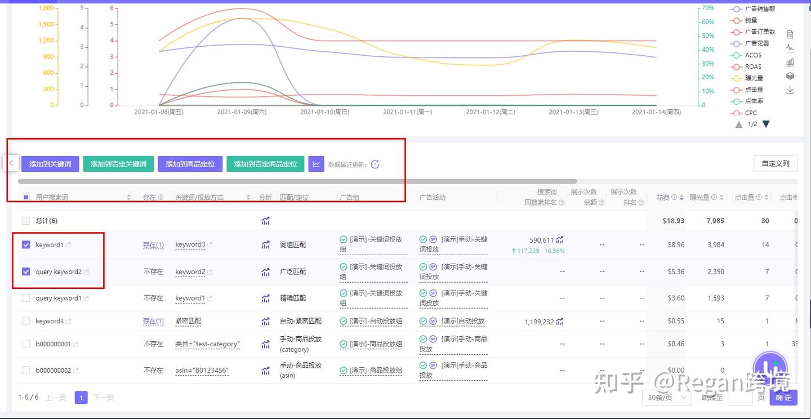Screen dimensions: 811x419
Task: Open the 30条/页 page size dropdown
Action: [667, 398]
